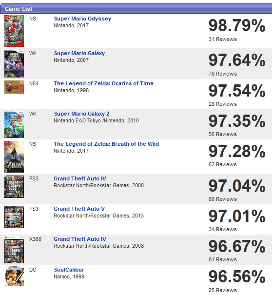Select the 81 Reviews text under 96.67%
The image size is (272, 295).
pyautogui.click(x=223, y=259)
